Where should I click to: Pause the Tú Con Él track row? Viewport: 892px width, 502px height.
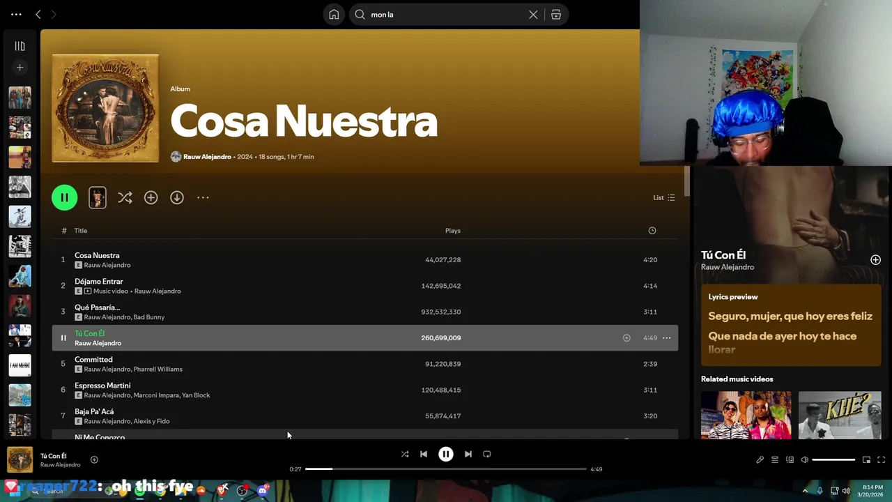click(63, 338)
